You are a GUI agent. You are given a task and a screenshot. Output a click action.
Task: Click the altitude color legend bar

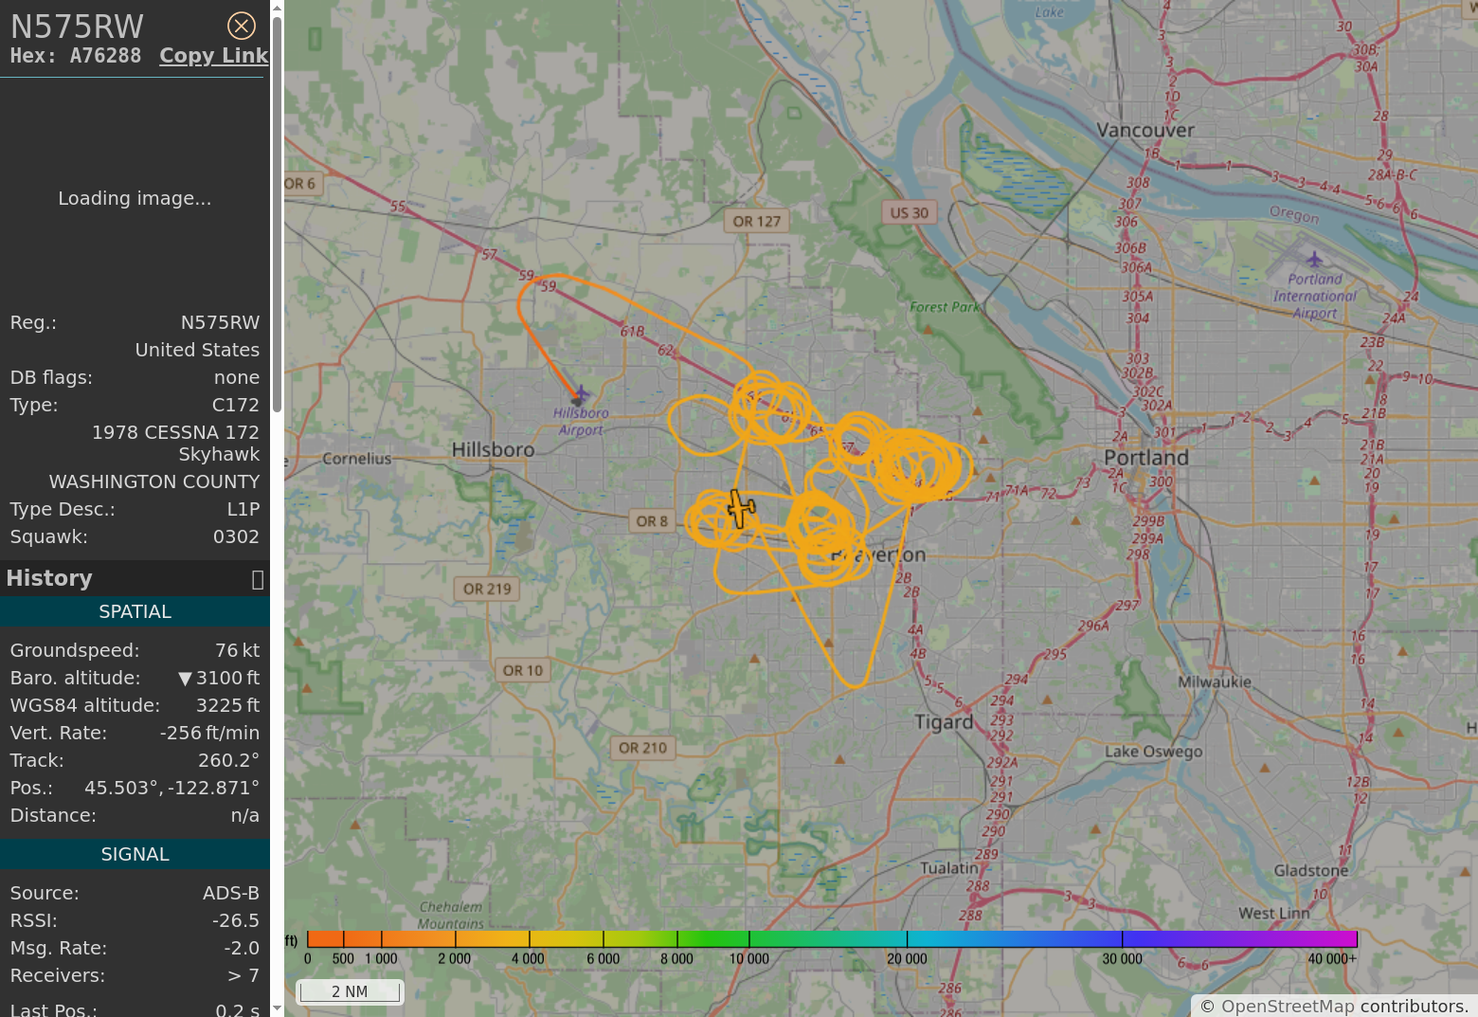(x=832, y=939)
